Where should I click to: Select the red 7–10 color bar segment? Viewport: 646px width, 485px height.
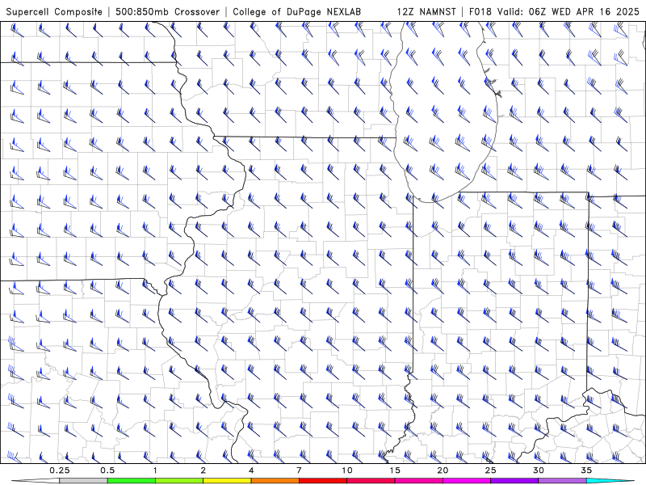(x=322, y=481)
